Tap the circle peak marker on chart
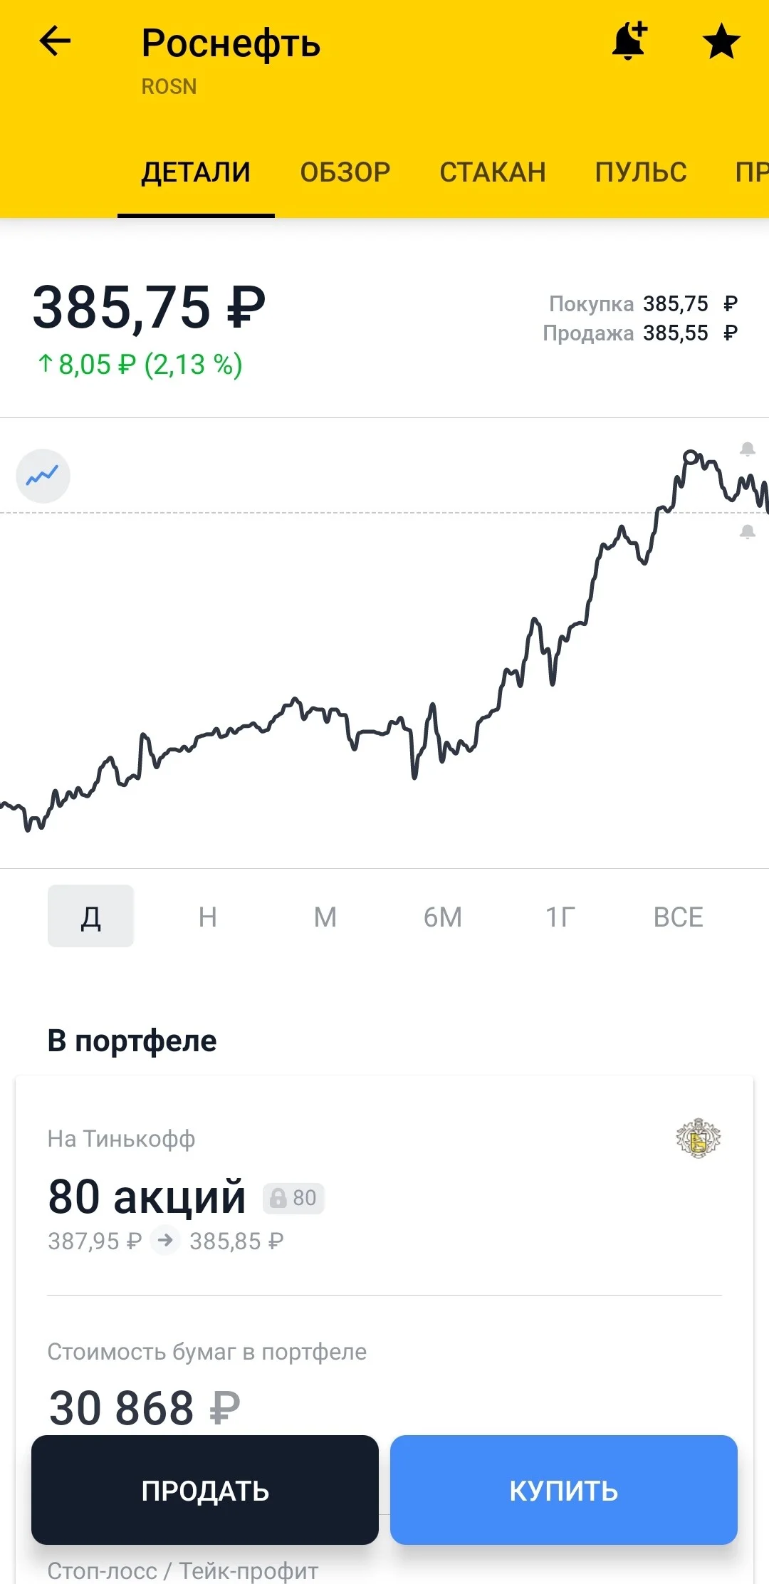This screenshot has width=769, height=1584. [690, 457]
